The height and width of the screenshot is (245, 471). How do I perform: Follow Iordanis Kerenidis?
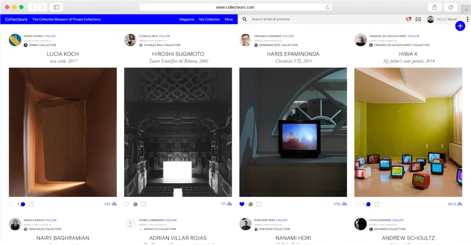288,36
